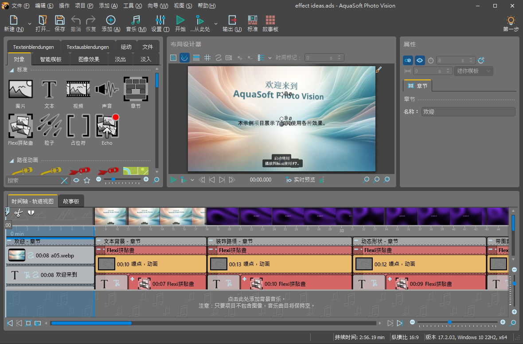The height and width of the screenshot is (344, 523).
Task: Click the scissors icon in the timeline
Action: (x=18, y=213)
